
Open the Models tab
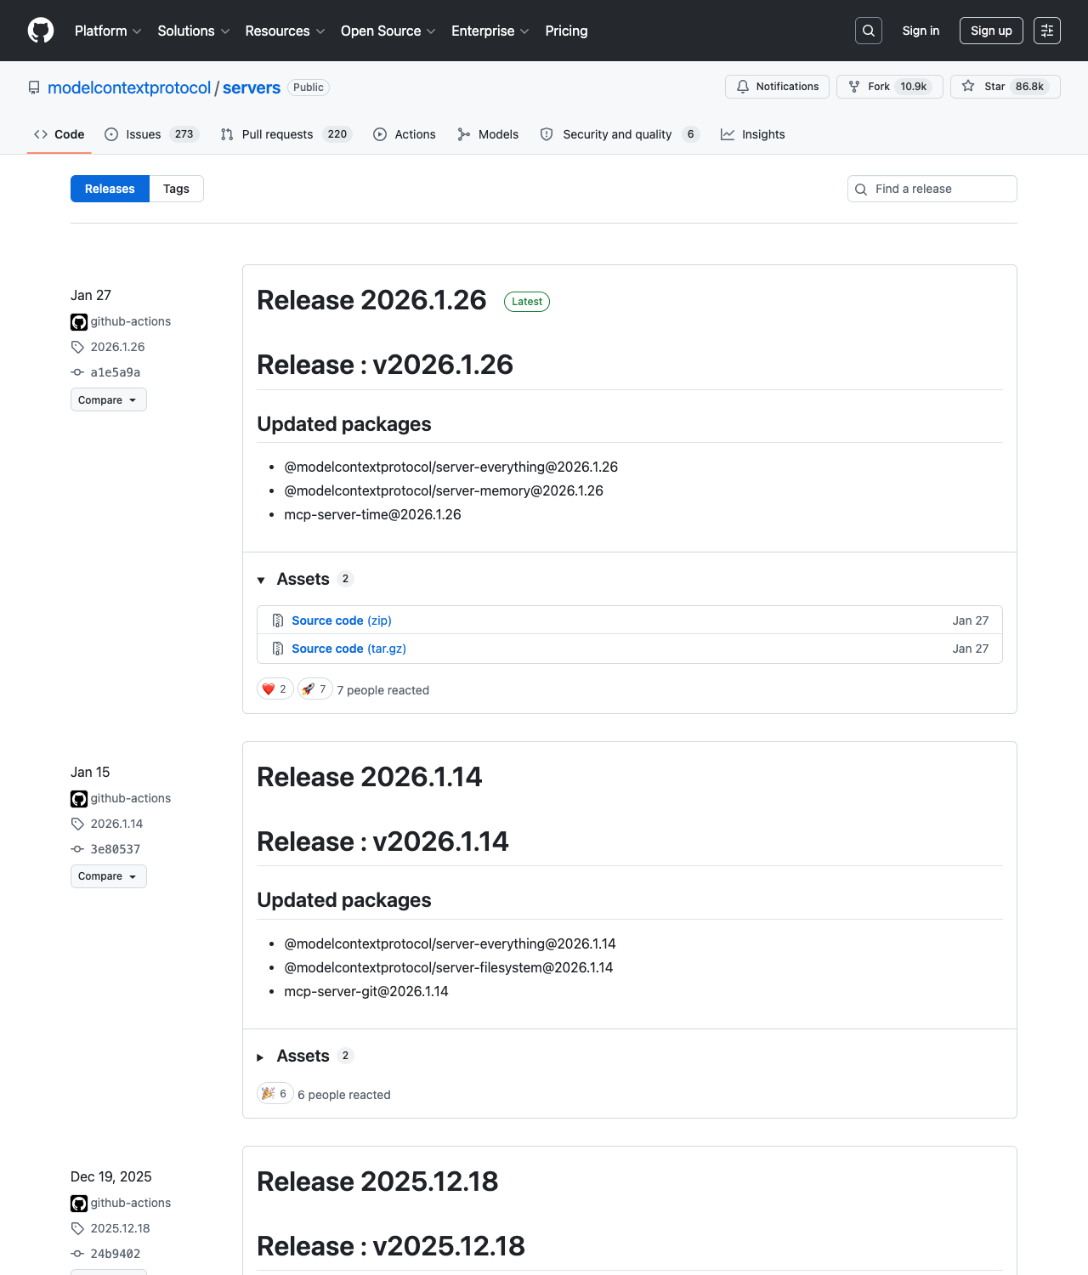pos(488,134)
